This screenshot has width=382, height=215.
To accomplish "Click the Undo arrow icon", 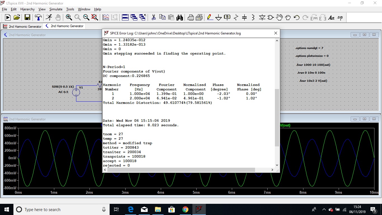I will coord(296,17).
